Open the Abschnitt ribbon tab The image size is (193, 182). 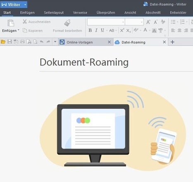click(x=153, y=13)
